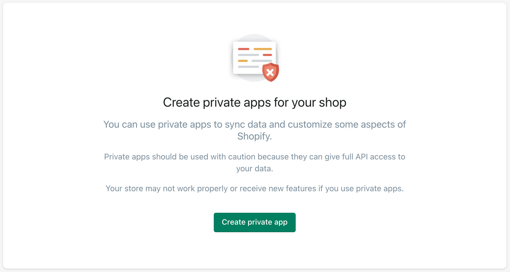
Task: Click the top-left red line in the illustration
Action: pos(243,49)
